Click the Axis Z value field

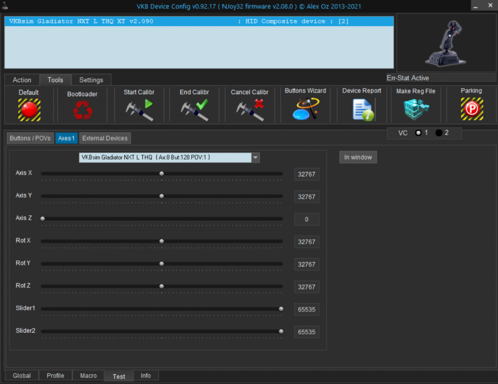click(306, 219)
